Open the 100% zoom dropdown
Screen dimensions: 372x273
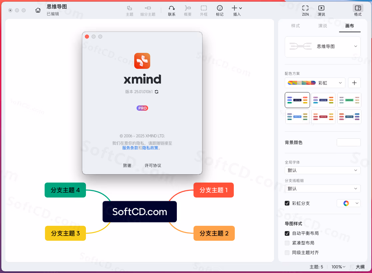338,267
